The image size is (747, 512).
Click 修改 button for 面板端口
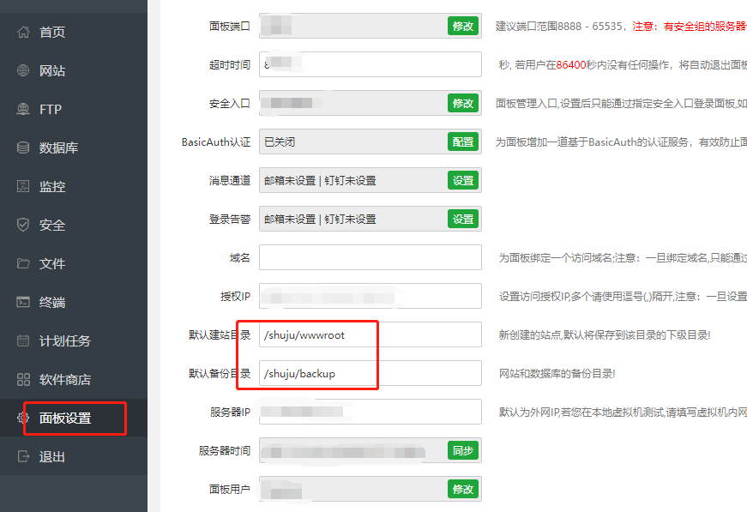tap(462, 26)
